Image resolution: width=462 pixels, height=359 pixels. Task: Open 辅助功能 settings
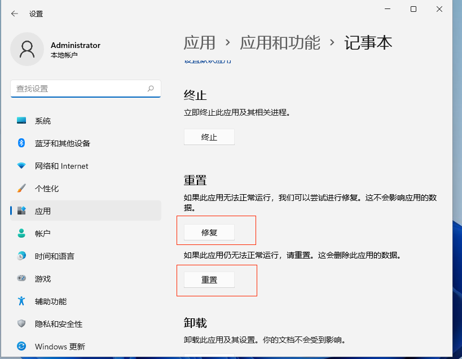(85, 301)
